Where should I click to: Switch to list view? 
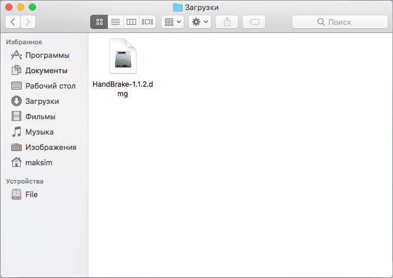(x=115, y=22)
